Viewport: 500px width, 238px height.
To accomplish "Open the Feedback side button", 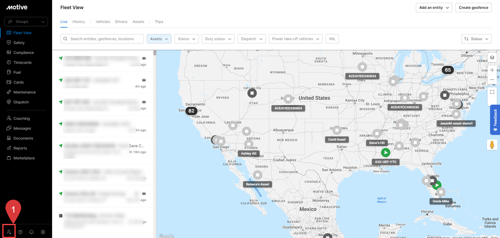I will [495, 120].
